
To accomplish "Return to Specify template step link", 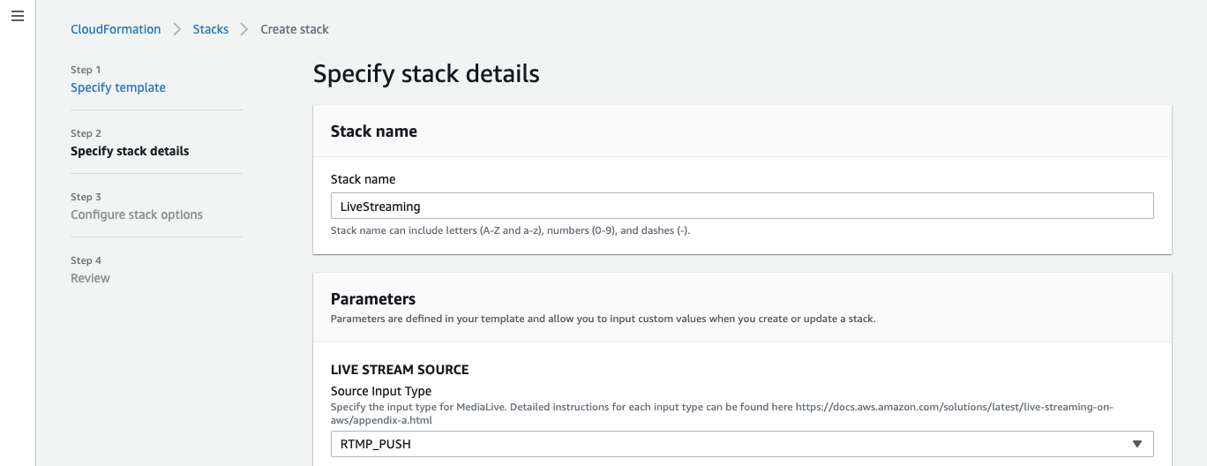I will [118, 87].
